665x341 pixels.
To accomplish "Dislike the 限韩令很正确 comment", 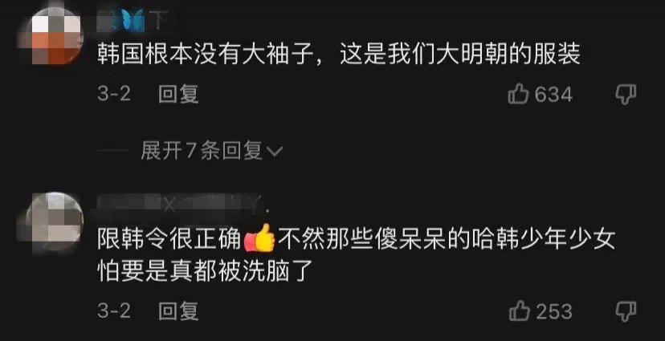I will tap(626, 312).
